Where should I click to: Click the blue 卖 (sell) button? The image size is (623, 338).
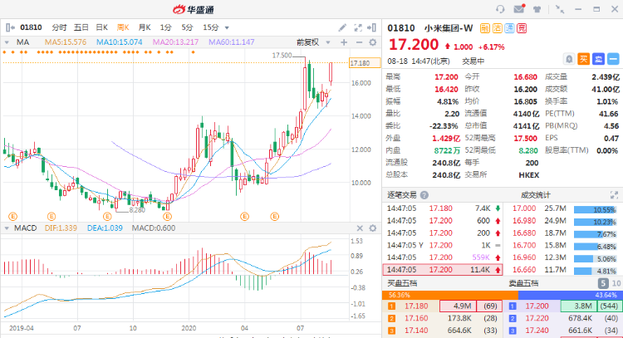(x=598, y=58)
